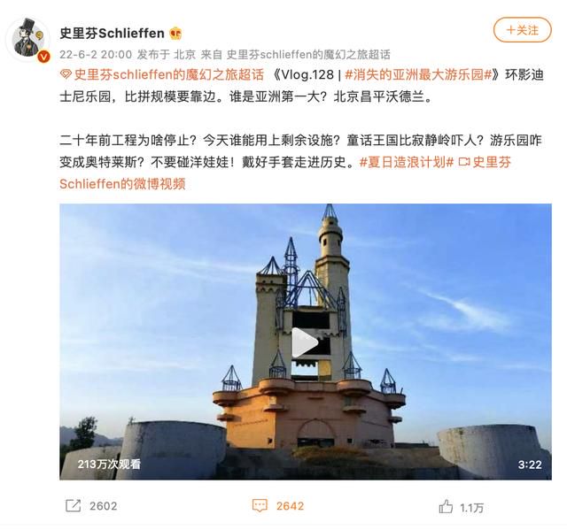Click the 22-6-2 20:00 post timestamp
Screen dimensions: 567x530
click(x=96, y=55)
